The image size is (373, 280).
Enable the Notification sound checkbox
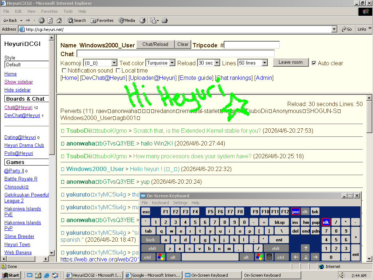(64, 70)
